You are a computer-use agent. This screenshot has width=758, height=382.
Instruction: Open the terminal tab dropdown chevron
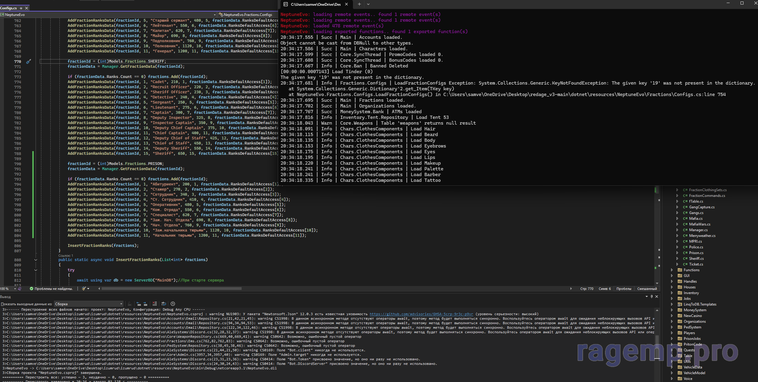click(x=368, y=4)
